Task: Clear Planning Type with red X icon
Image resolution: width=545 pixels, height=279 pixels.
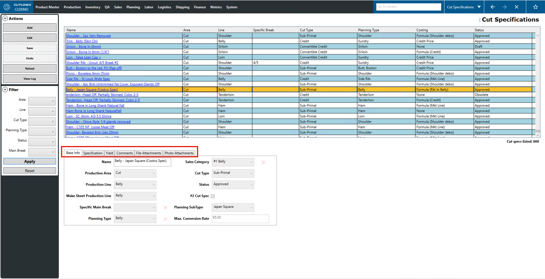Action: (x=165, y=219)
